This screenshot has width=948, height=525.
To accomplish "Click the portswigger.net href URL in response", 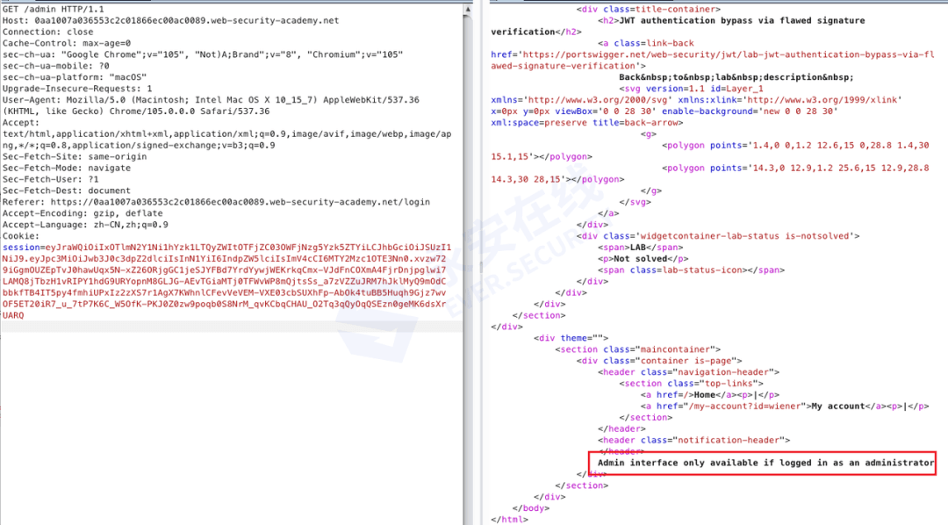I will click(x=713, y=60).
